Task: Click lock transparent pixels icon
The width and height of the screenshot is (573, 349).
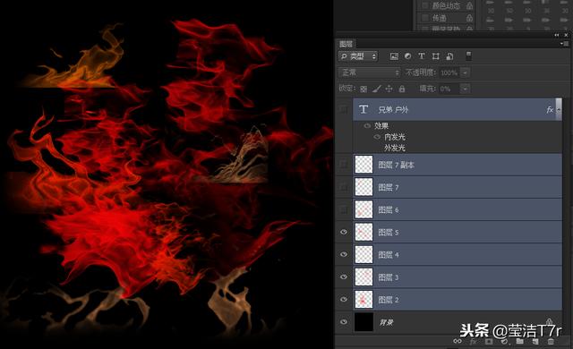Action: (x=363, y=89)
